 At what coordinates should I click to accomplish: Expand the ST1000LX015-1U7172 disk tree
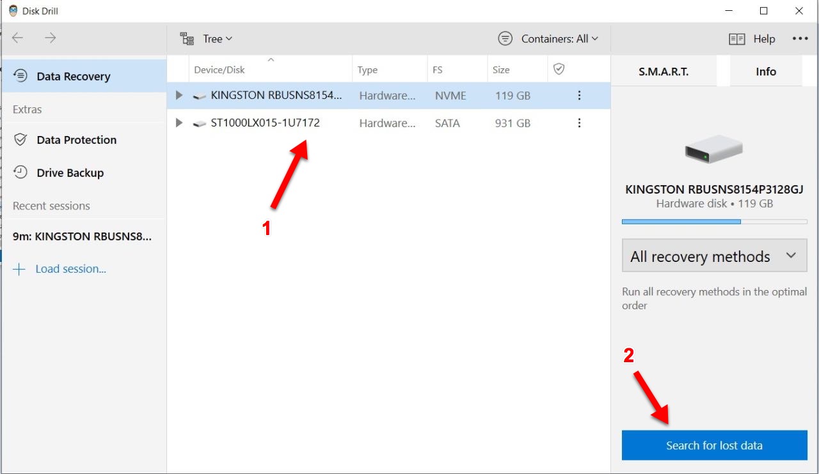pos(179,123)
